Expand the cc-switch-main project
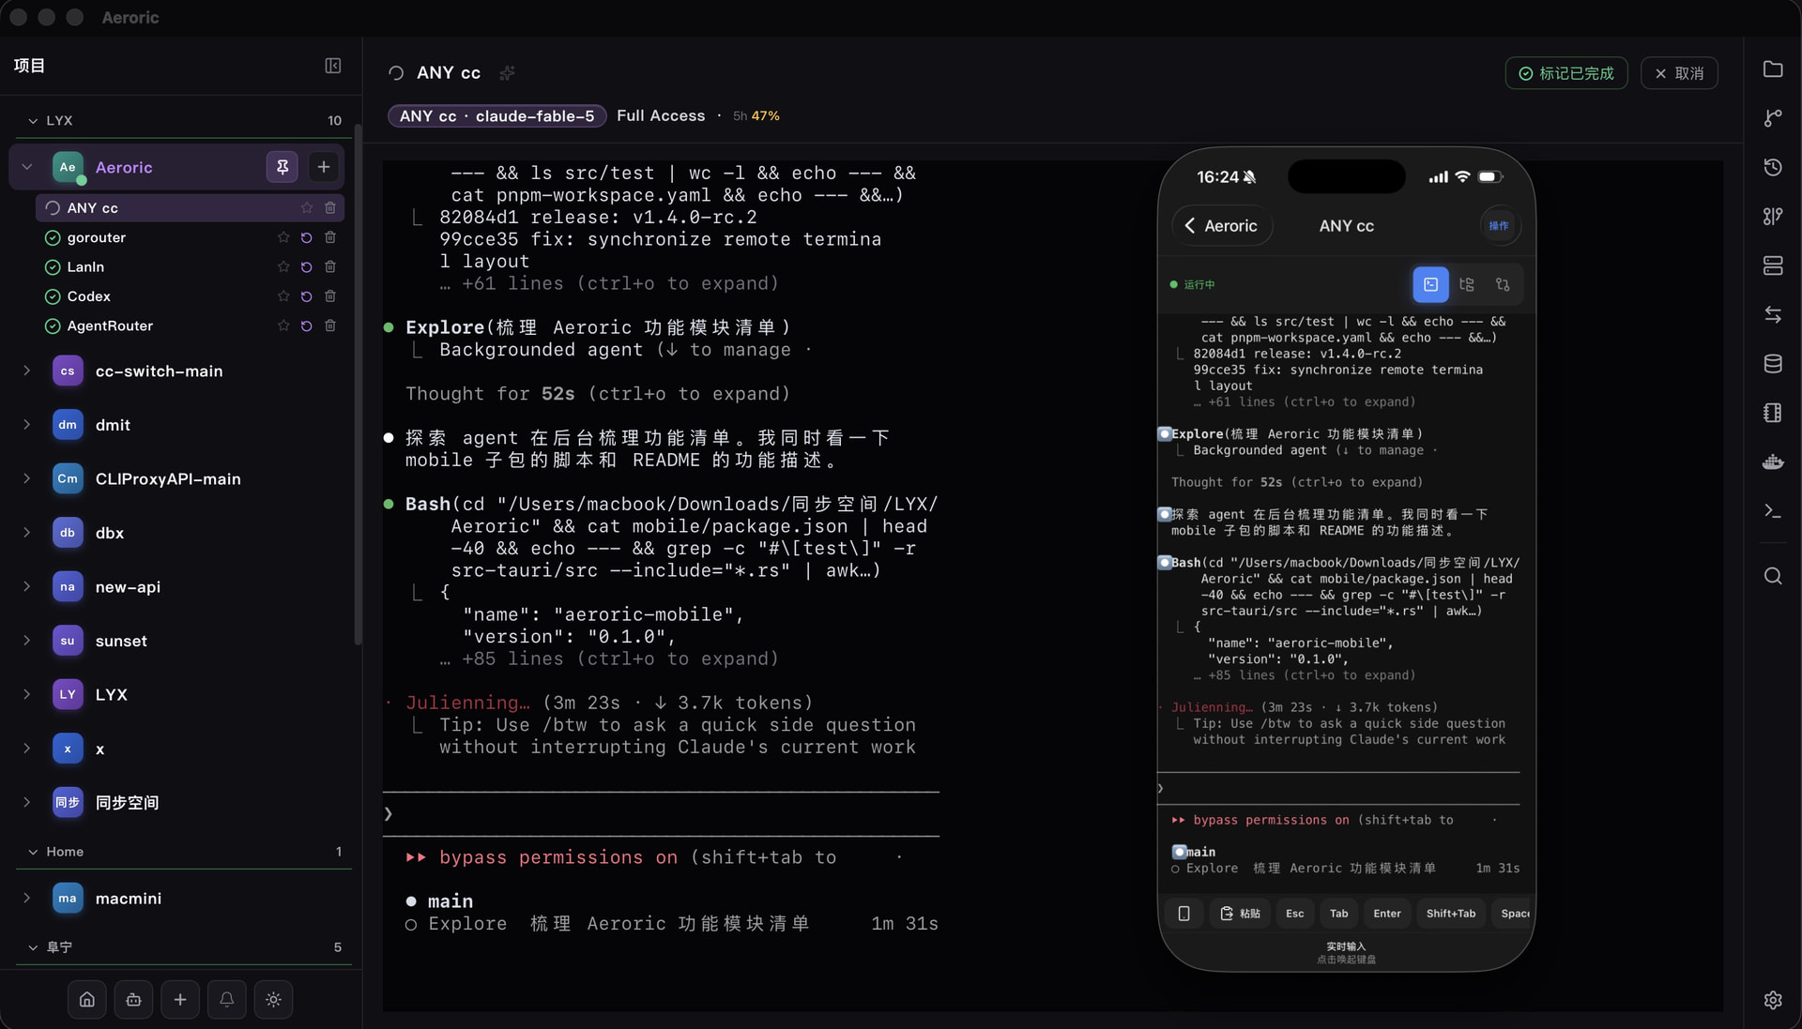Screen dimensions: 1802x1029 click(x=27, y=371)
